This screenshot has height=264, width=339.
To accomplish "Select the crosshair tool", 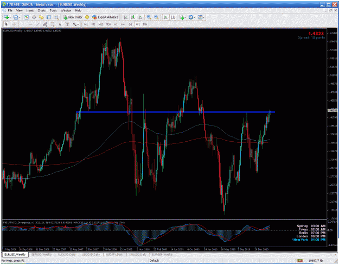I will (14, 24).
